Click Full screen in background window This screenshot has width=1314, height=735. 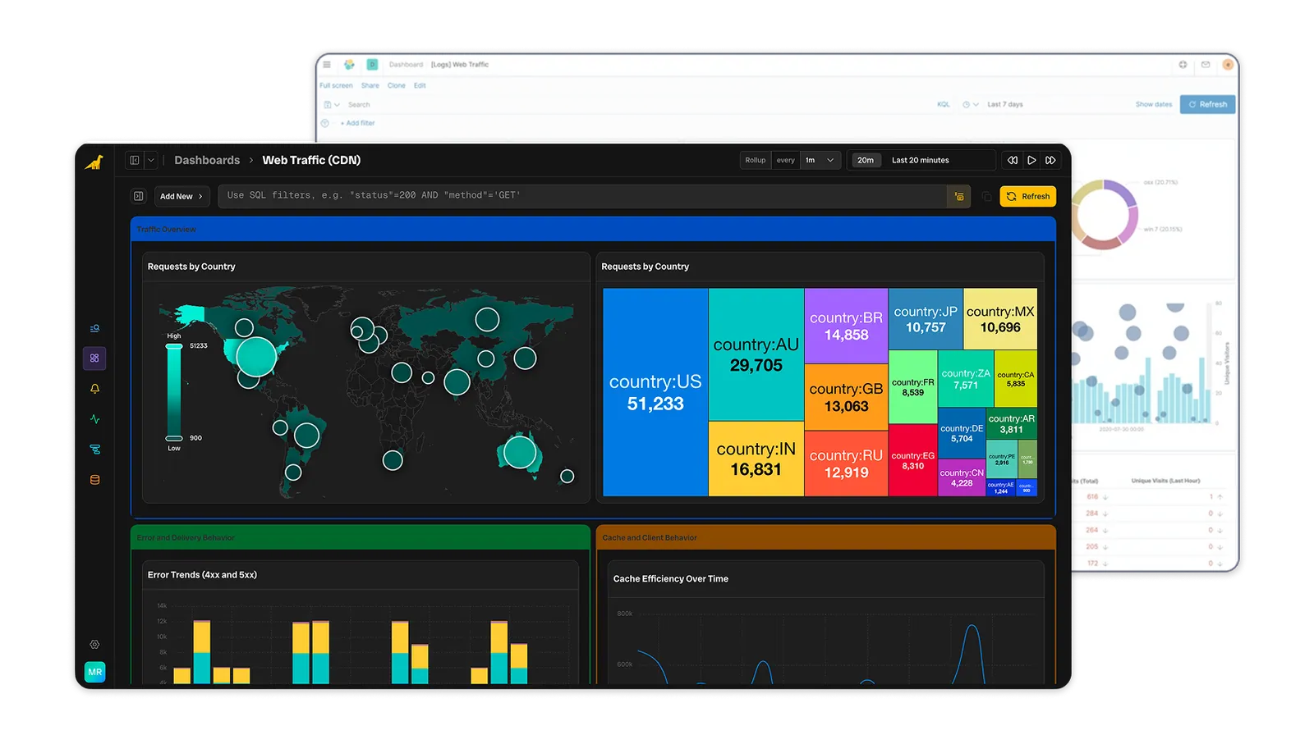[x=336, y=85]
